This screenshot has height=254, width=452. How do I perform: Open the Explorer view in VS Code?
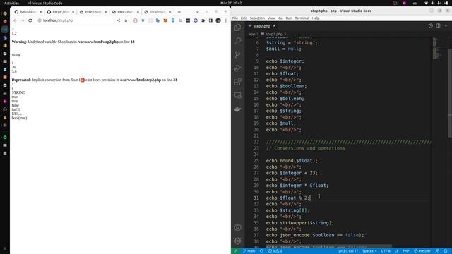click(238, 28)
